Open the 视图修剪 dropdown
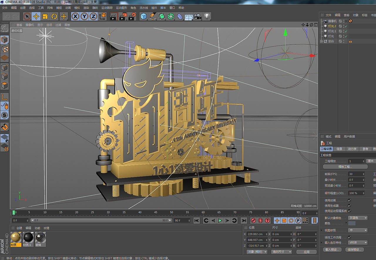The image size is (376, 260). (x=358, y=230)
